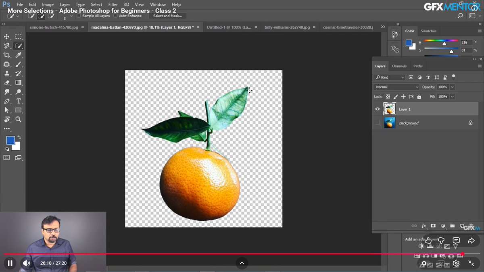Select the Brush tool
The image size is (484, 272).
click(x=19, y=64)
